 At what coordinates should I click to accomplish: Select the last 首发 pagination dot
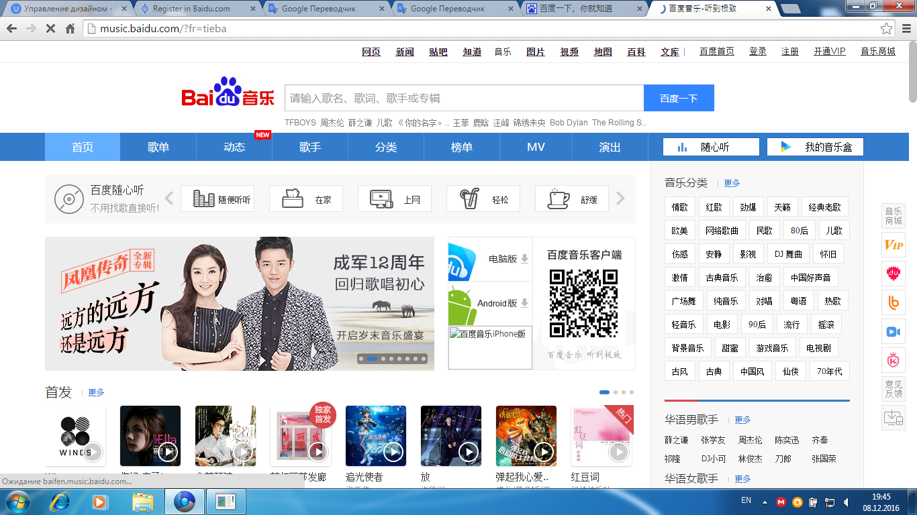pos(632,392)
